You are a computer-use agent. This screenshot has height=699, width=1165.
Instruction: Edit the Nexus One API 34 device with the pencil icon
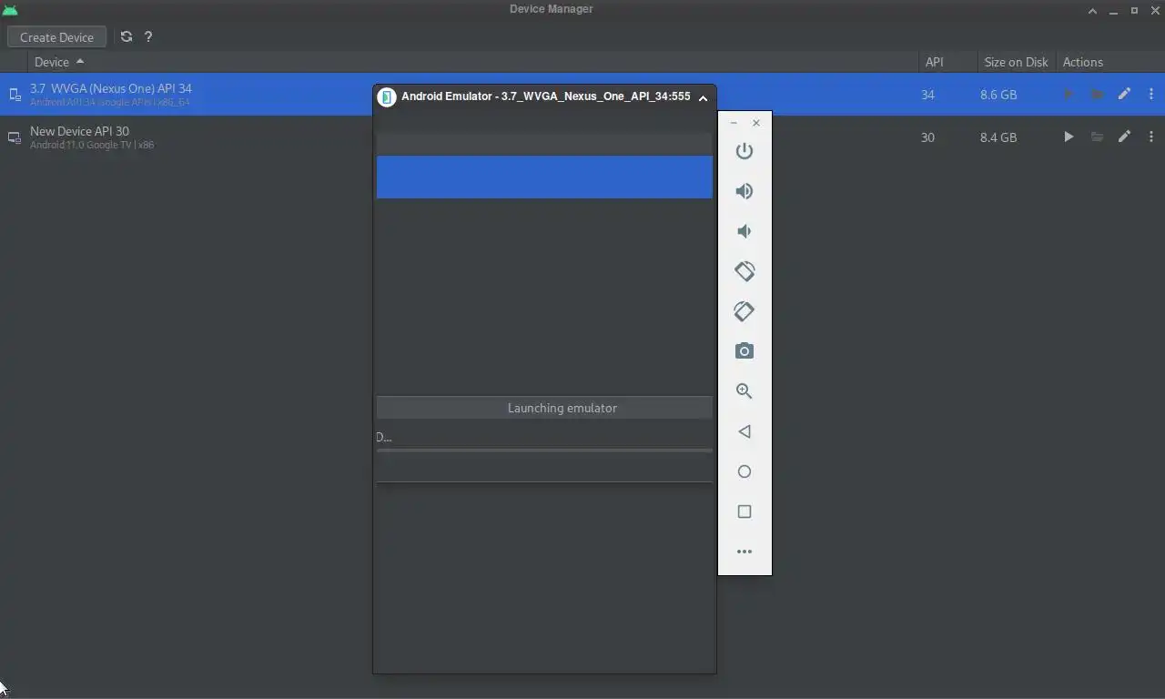tap(1124, 94)
